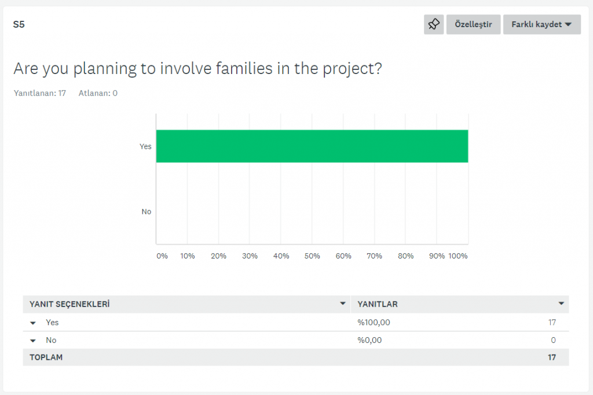Click the Yanıtlanan: 17 text

pos(39,93)
